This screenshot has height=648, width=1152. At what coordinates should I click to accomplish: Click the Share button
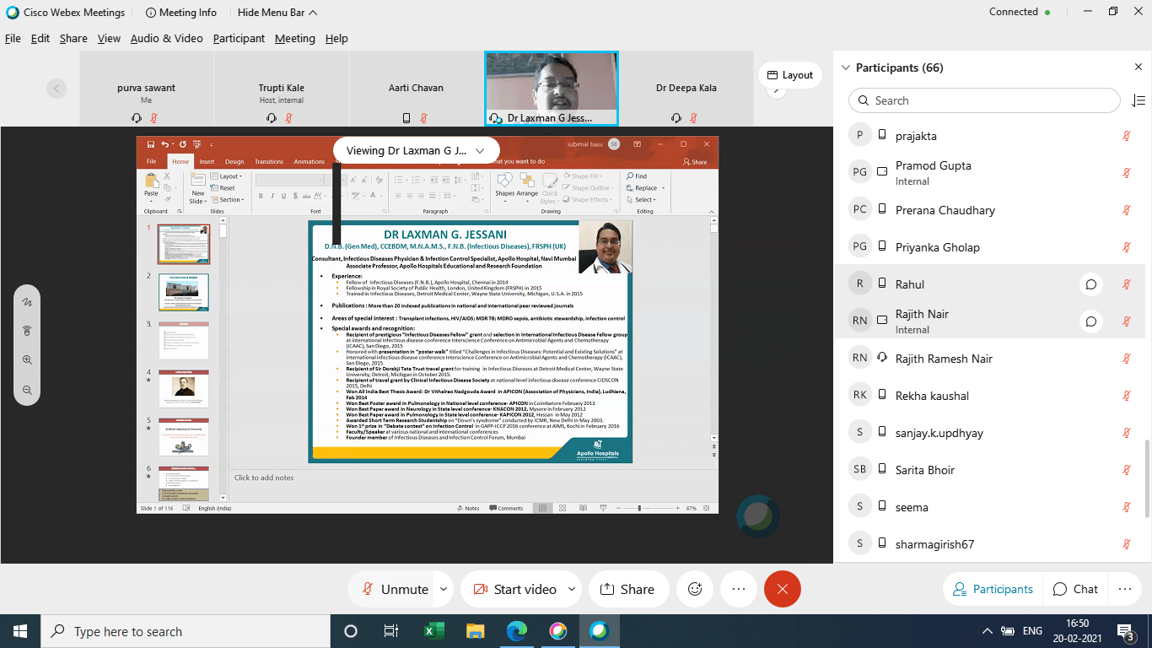[627, 589]
